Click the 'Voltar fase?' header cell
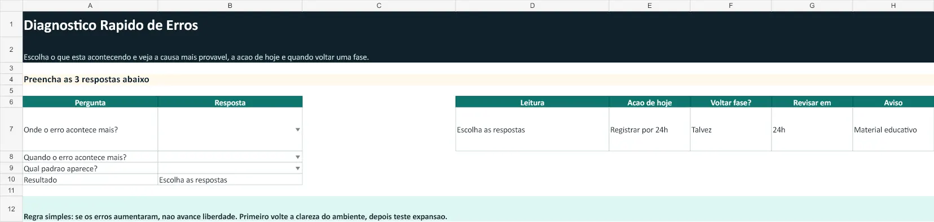Viewport: 934px width, 222px height. pos(731,102)
